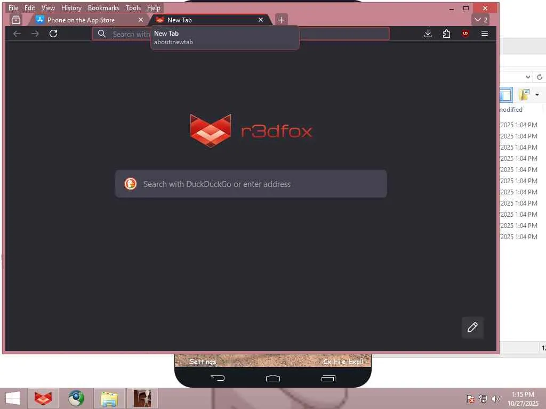The width and height of the screenshot is (546, 409).
Task: Toggle preview pane in File Explorer window
Action: click(507, 95)
